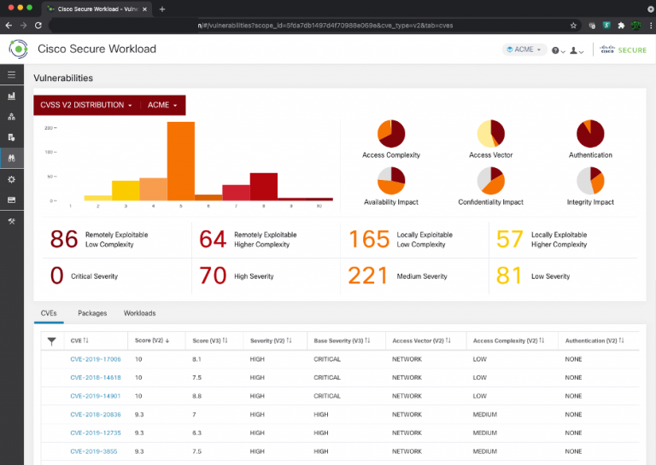The height and width of the screenshot is (465, 656).
Task: Click the binoculars sidebar icon
Action: pos(11,158)
